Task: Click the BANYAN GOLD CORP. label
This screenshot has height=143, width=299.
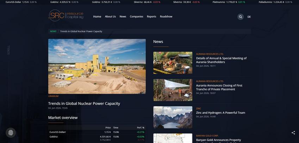Action: [x=207, y=136]
